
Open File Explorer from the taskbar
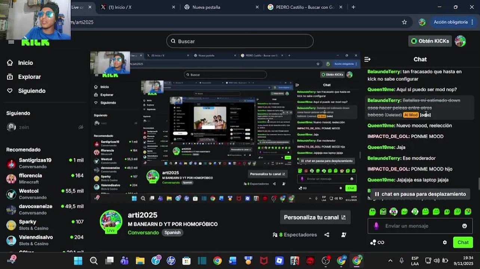140,260
